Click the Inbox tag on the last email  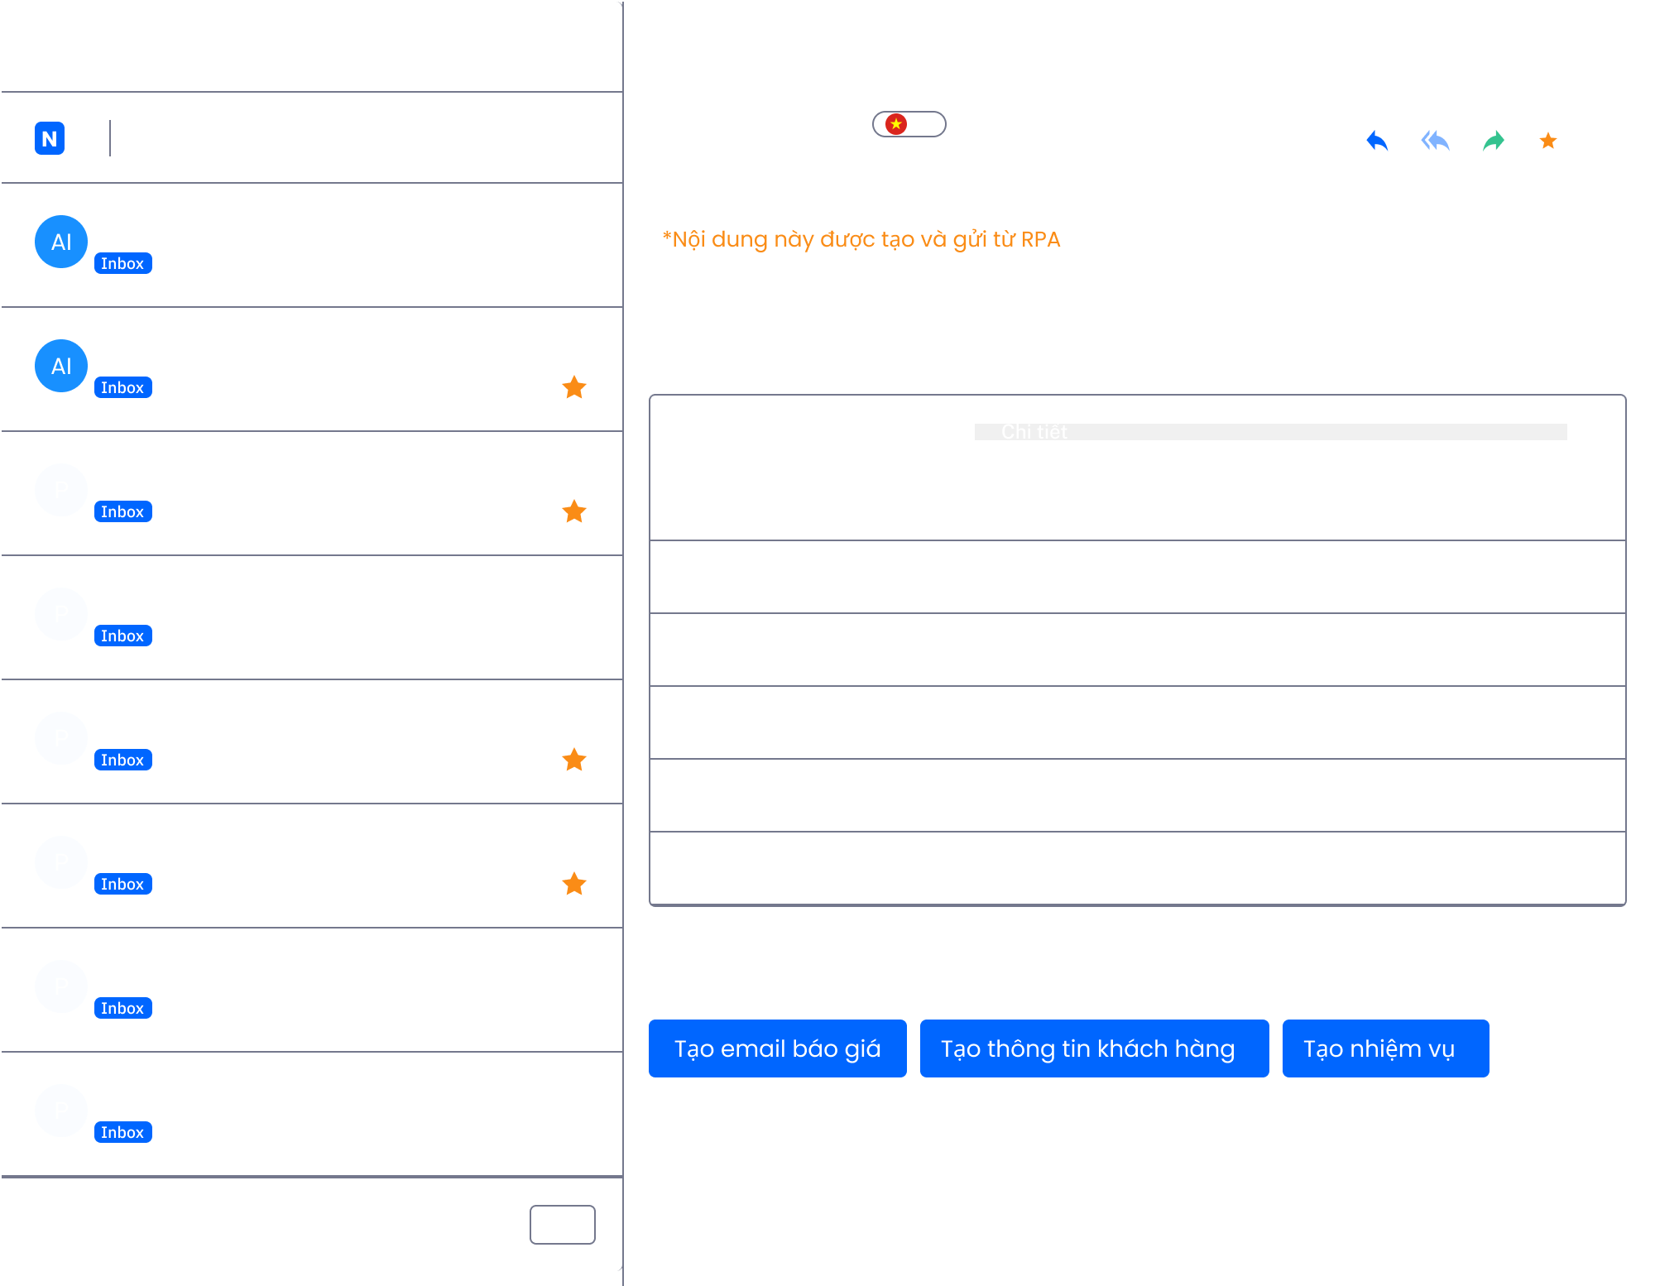point(122,1132)
